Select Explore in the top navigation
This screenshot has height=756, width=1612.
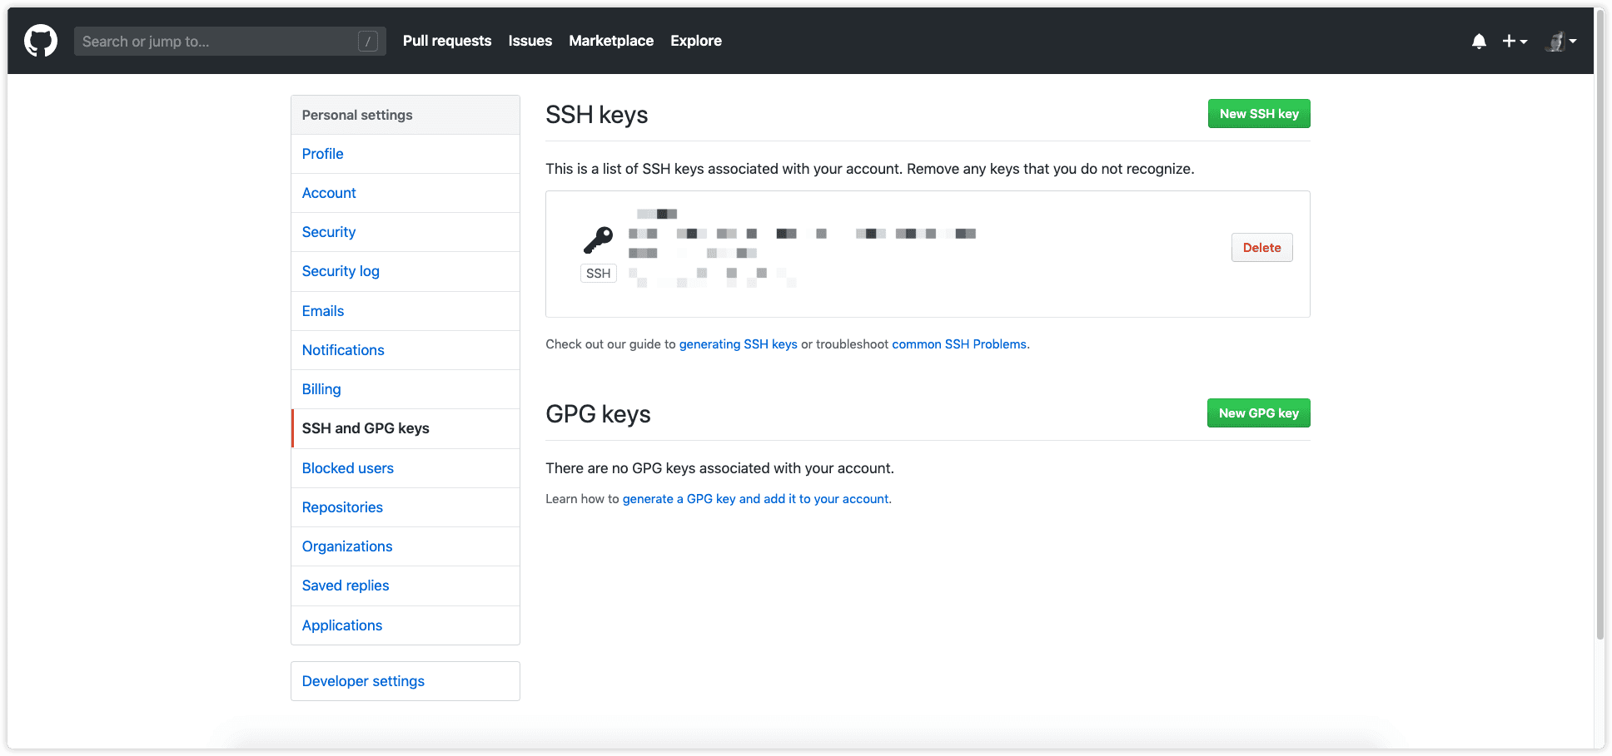(x=696, y=41)
